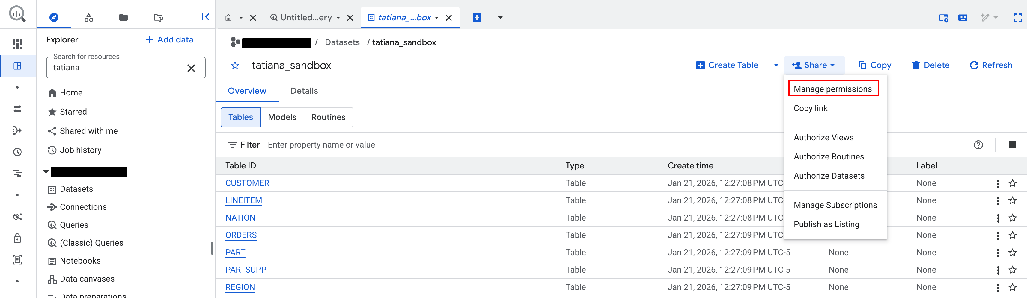This screenshot has height=298, width=1027.
Task: Open keyboard shortcuts icon in top bar
Action: click(963, 18)
